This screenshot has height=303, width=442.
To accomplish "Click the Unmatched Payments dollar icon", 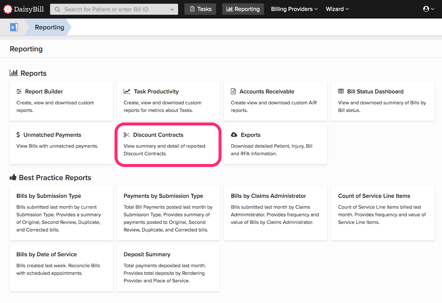I will pyautogui.click(x=18, y=135).
